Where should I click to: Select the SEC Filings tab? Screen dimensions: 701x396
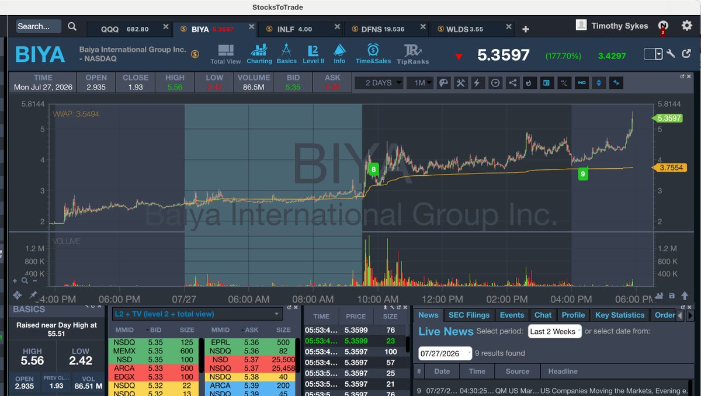(469, 315)
